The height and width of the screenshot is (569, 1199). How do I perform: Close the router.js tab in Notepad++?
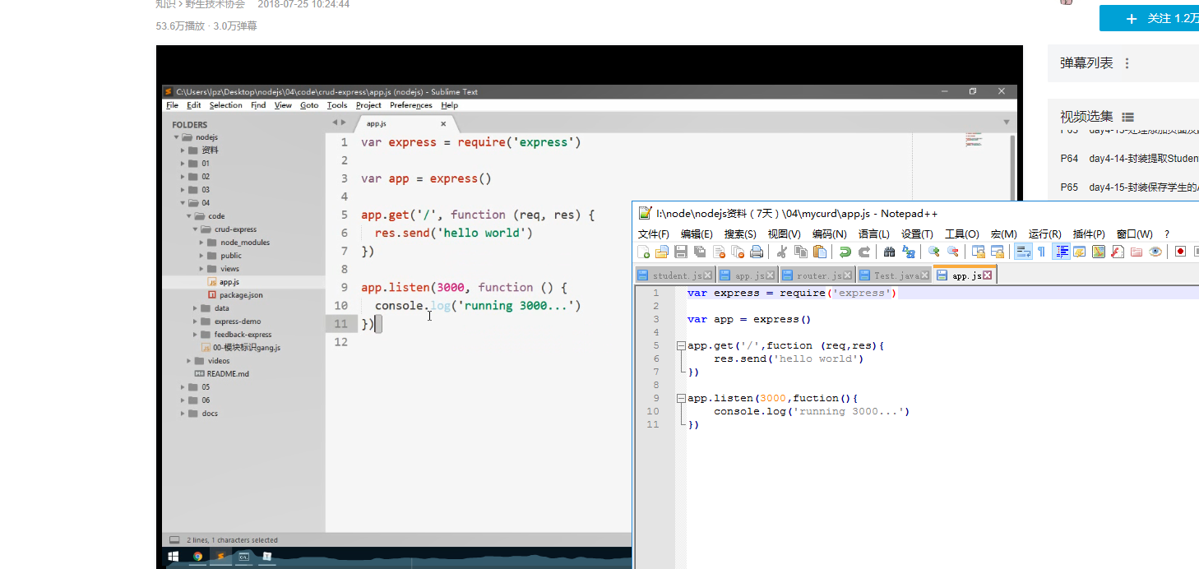pyautogui.click(x=847, y=275)
